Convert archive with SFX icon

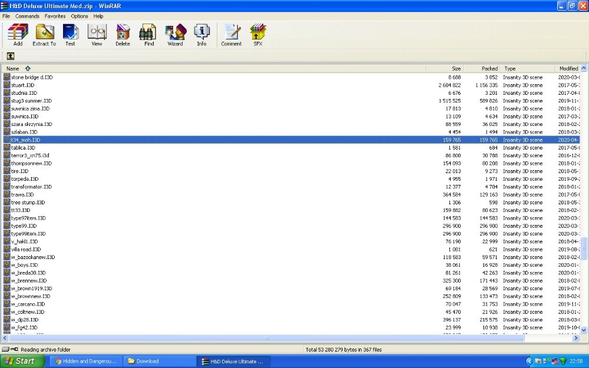(257, 35)
